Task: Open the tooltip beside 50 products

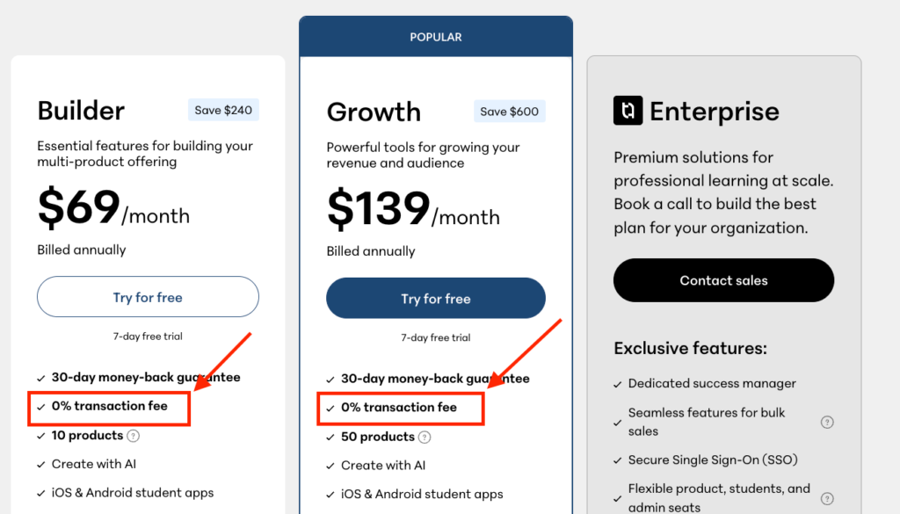Action: point(425,437)
